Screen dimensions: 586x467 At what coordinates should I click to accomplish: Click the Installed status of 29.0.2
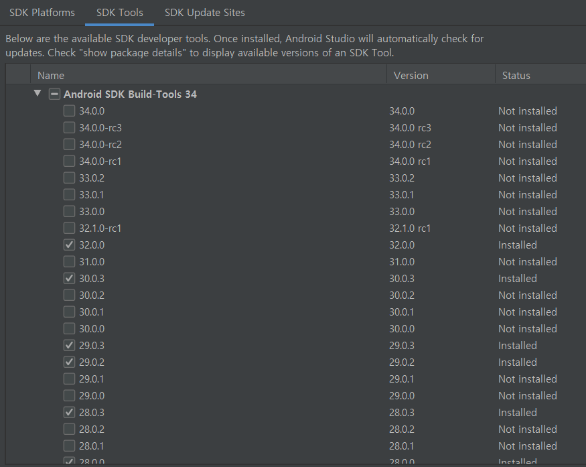(x=518, y=362)
